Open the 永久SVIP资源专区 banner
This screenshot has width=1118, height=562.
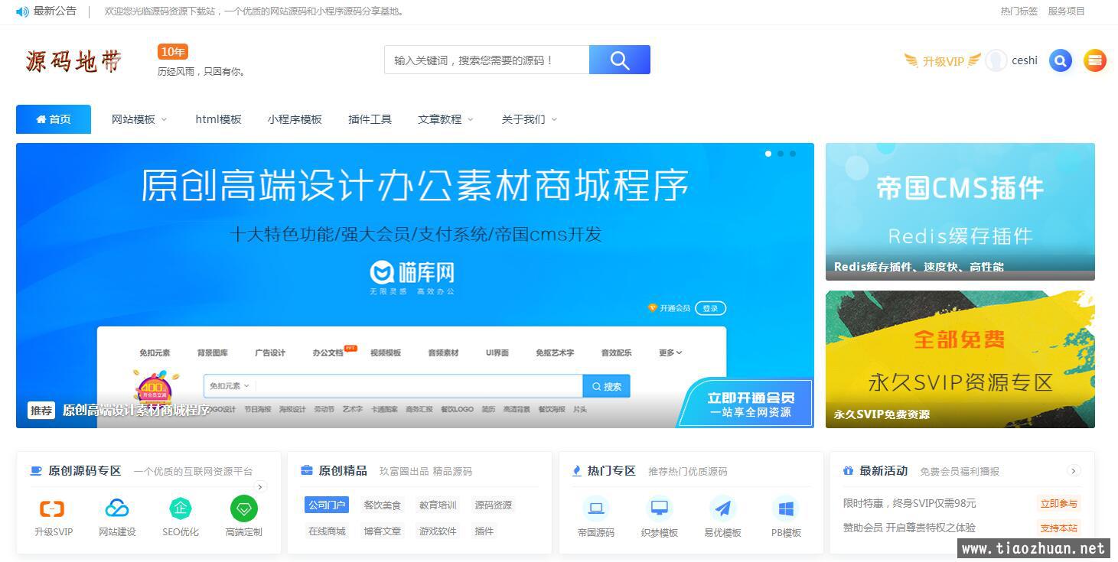point(960,359)
